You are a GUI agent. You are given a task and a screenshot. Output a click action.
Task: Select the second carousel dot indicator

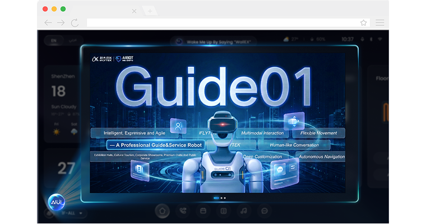tap(221, 198)
